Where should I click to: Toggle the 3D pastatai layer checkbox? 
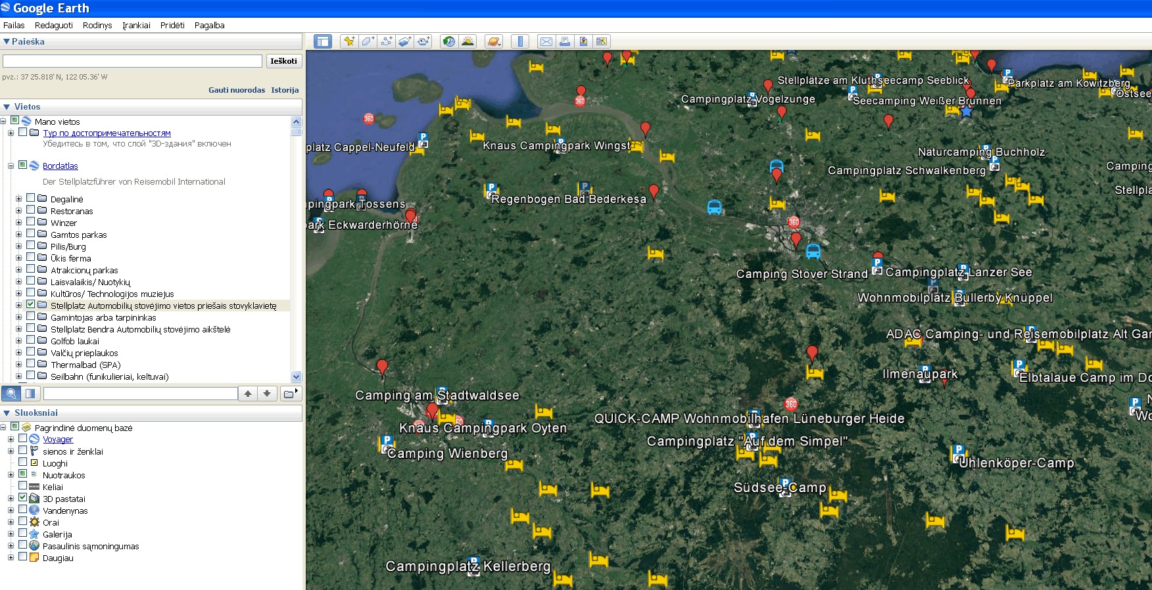[x=22, y=497]
